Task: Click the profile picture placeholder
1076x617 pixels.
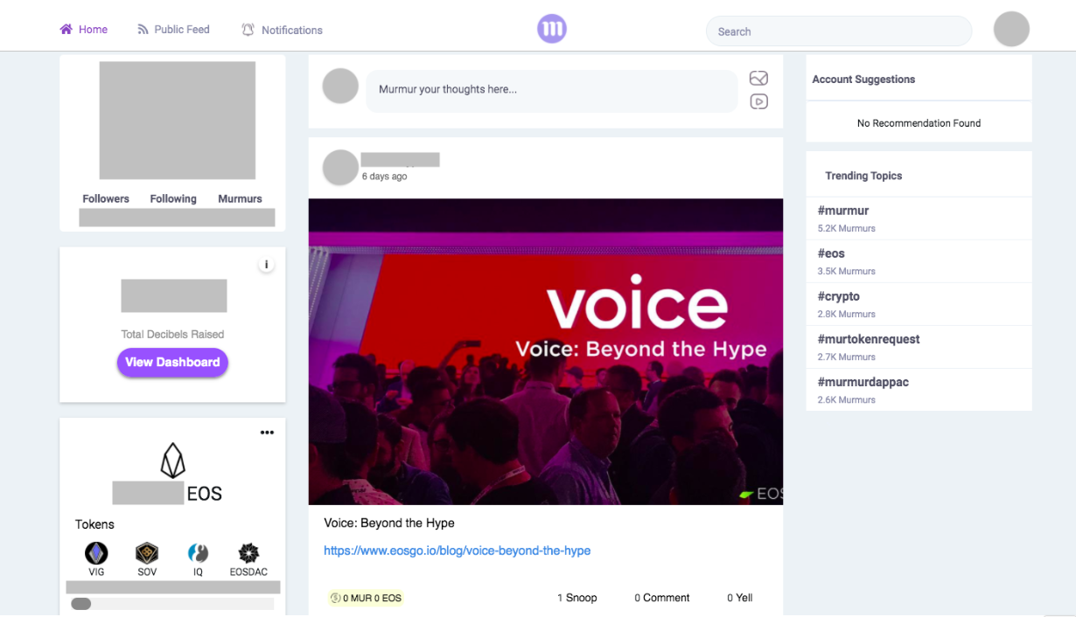Action: (178, 121)
